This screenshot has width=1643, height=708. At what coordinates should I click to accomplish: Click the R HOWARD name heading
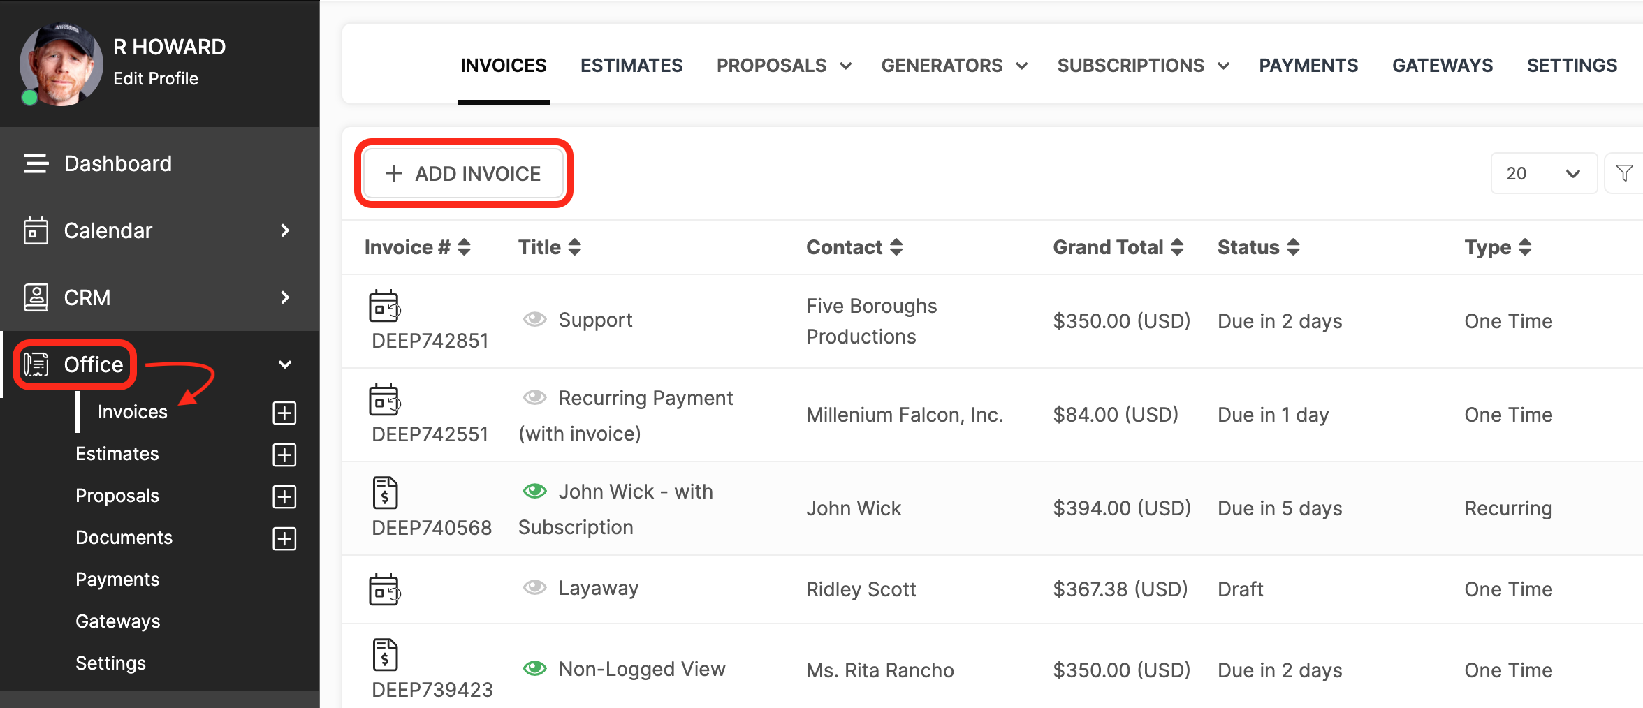click(x=170, y=47)
